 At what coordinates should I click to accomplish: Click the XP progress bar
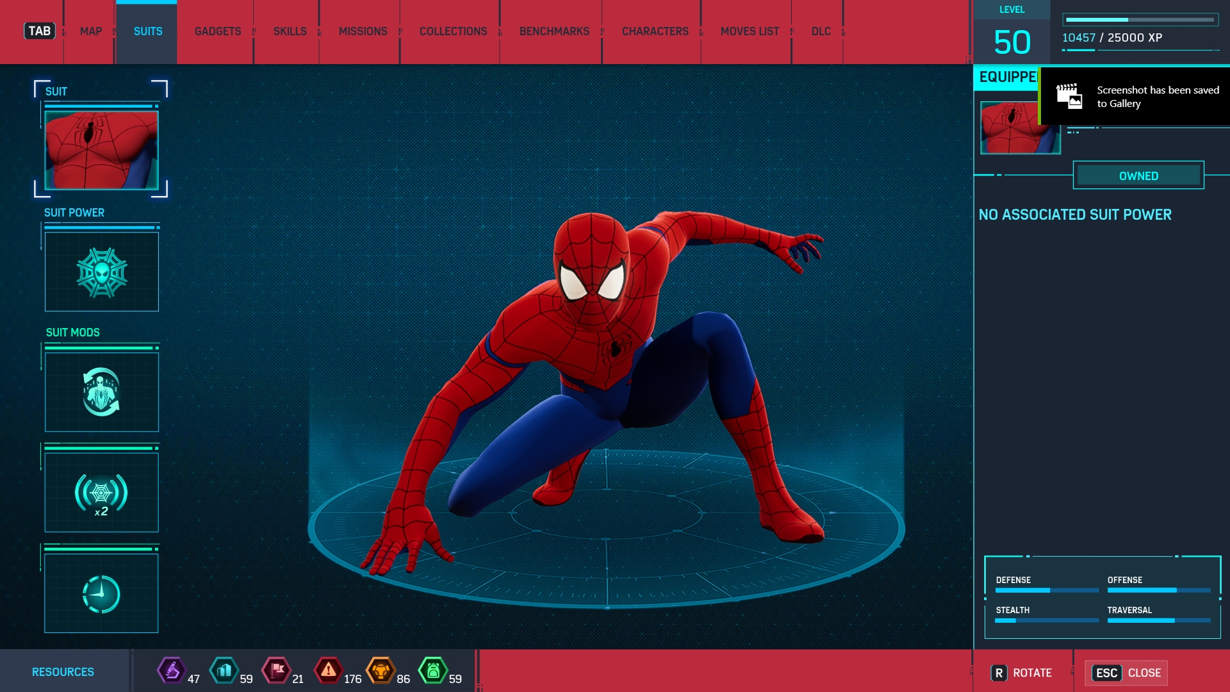point(1140,20)
